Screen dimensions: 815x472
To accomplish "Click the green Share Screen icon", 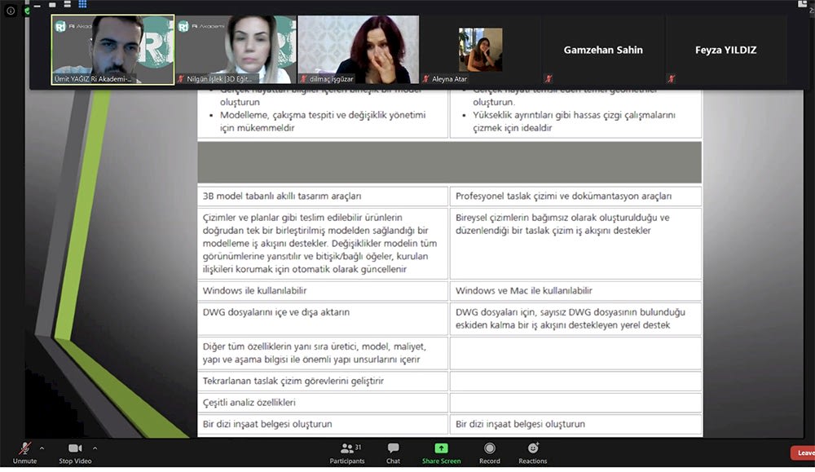I will 440,447.
